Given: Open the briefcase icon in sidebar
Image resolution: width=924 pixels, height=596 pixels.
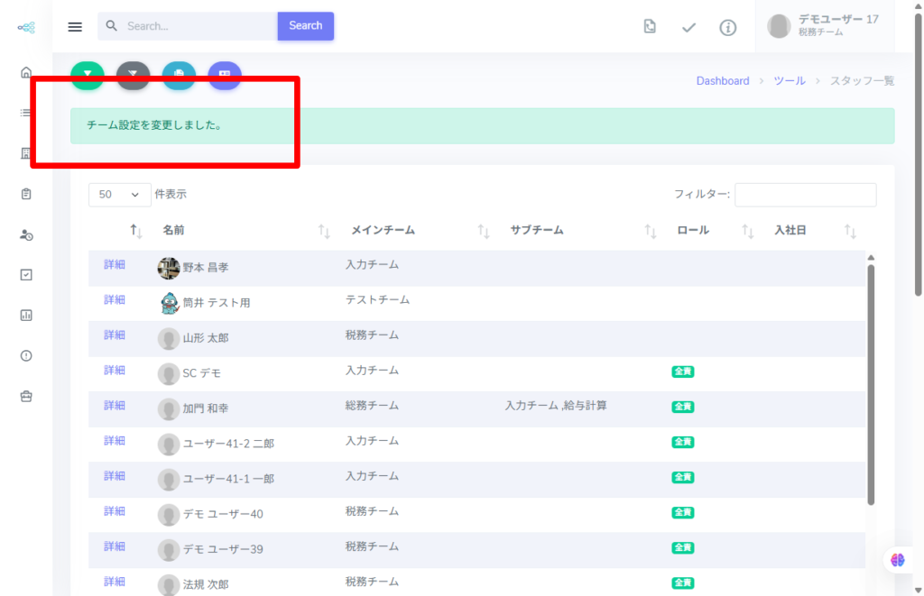Looking at the screenshot, I should coord(26,396).
